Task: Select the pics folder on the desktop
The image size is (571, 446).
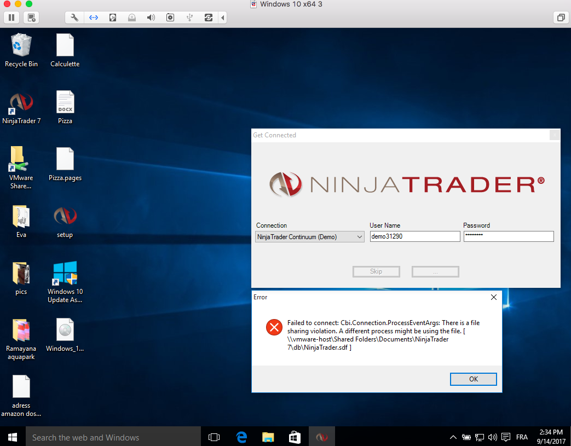Action: click(21, 278)
